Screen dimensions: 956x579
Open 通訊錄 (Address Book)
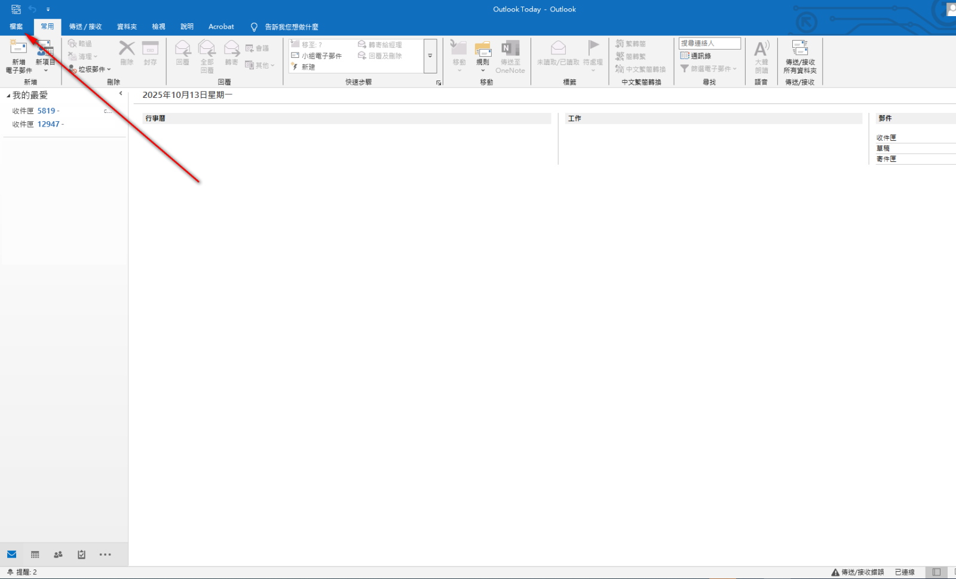pos(696,56)
